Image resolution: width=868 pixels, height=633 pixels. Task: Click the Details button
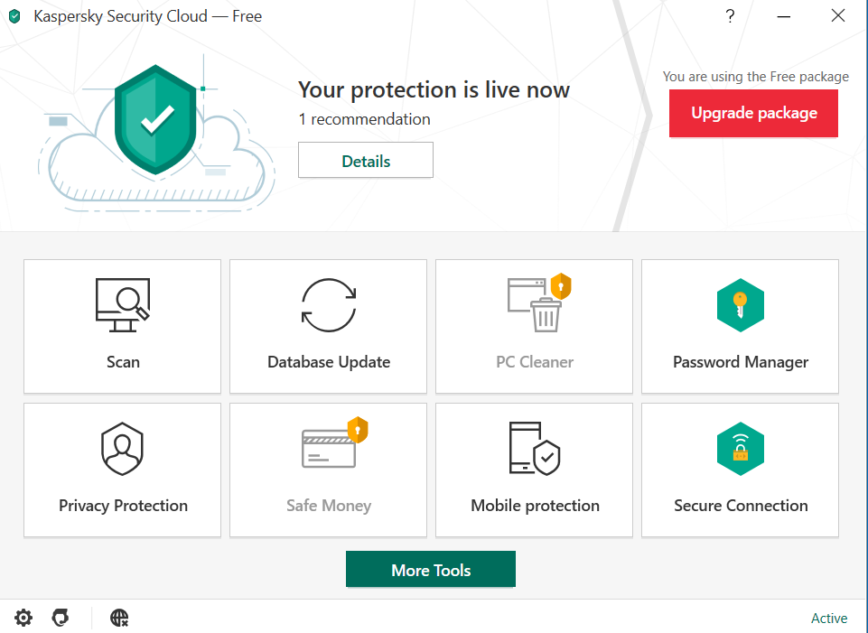coord(366,160)
